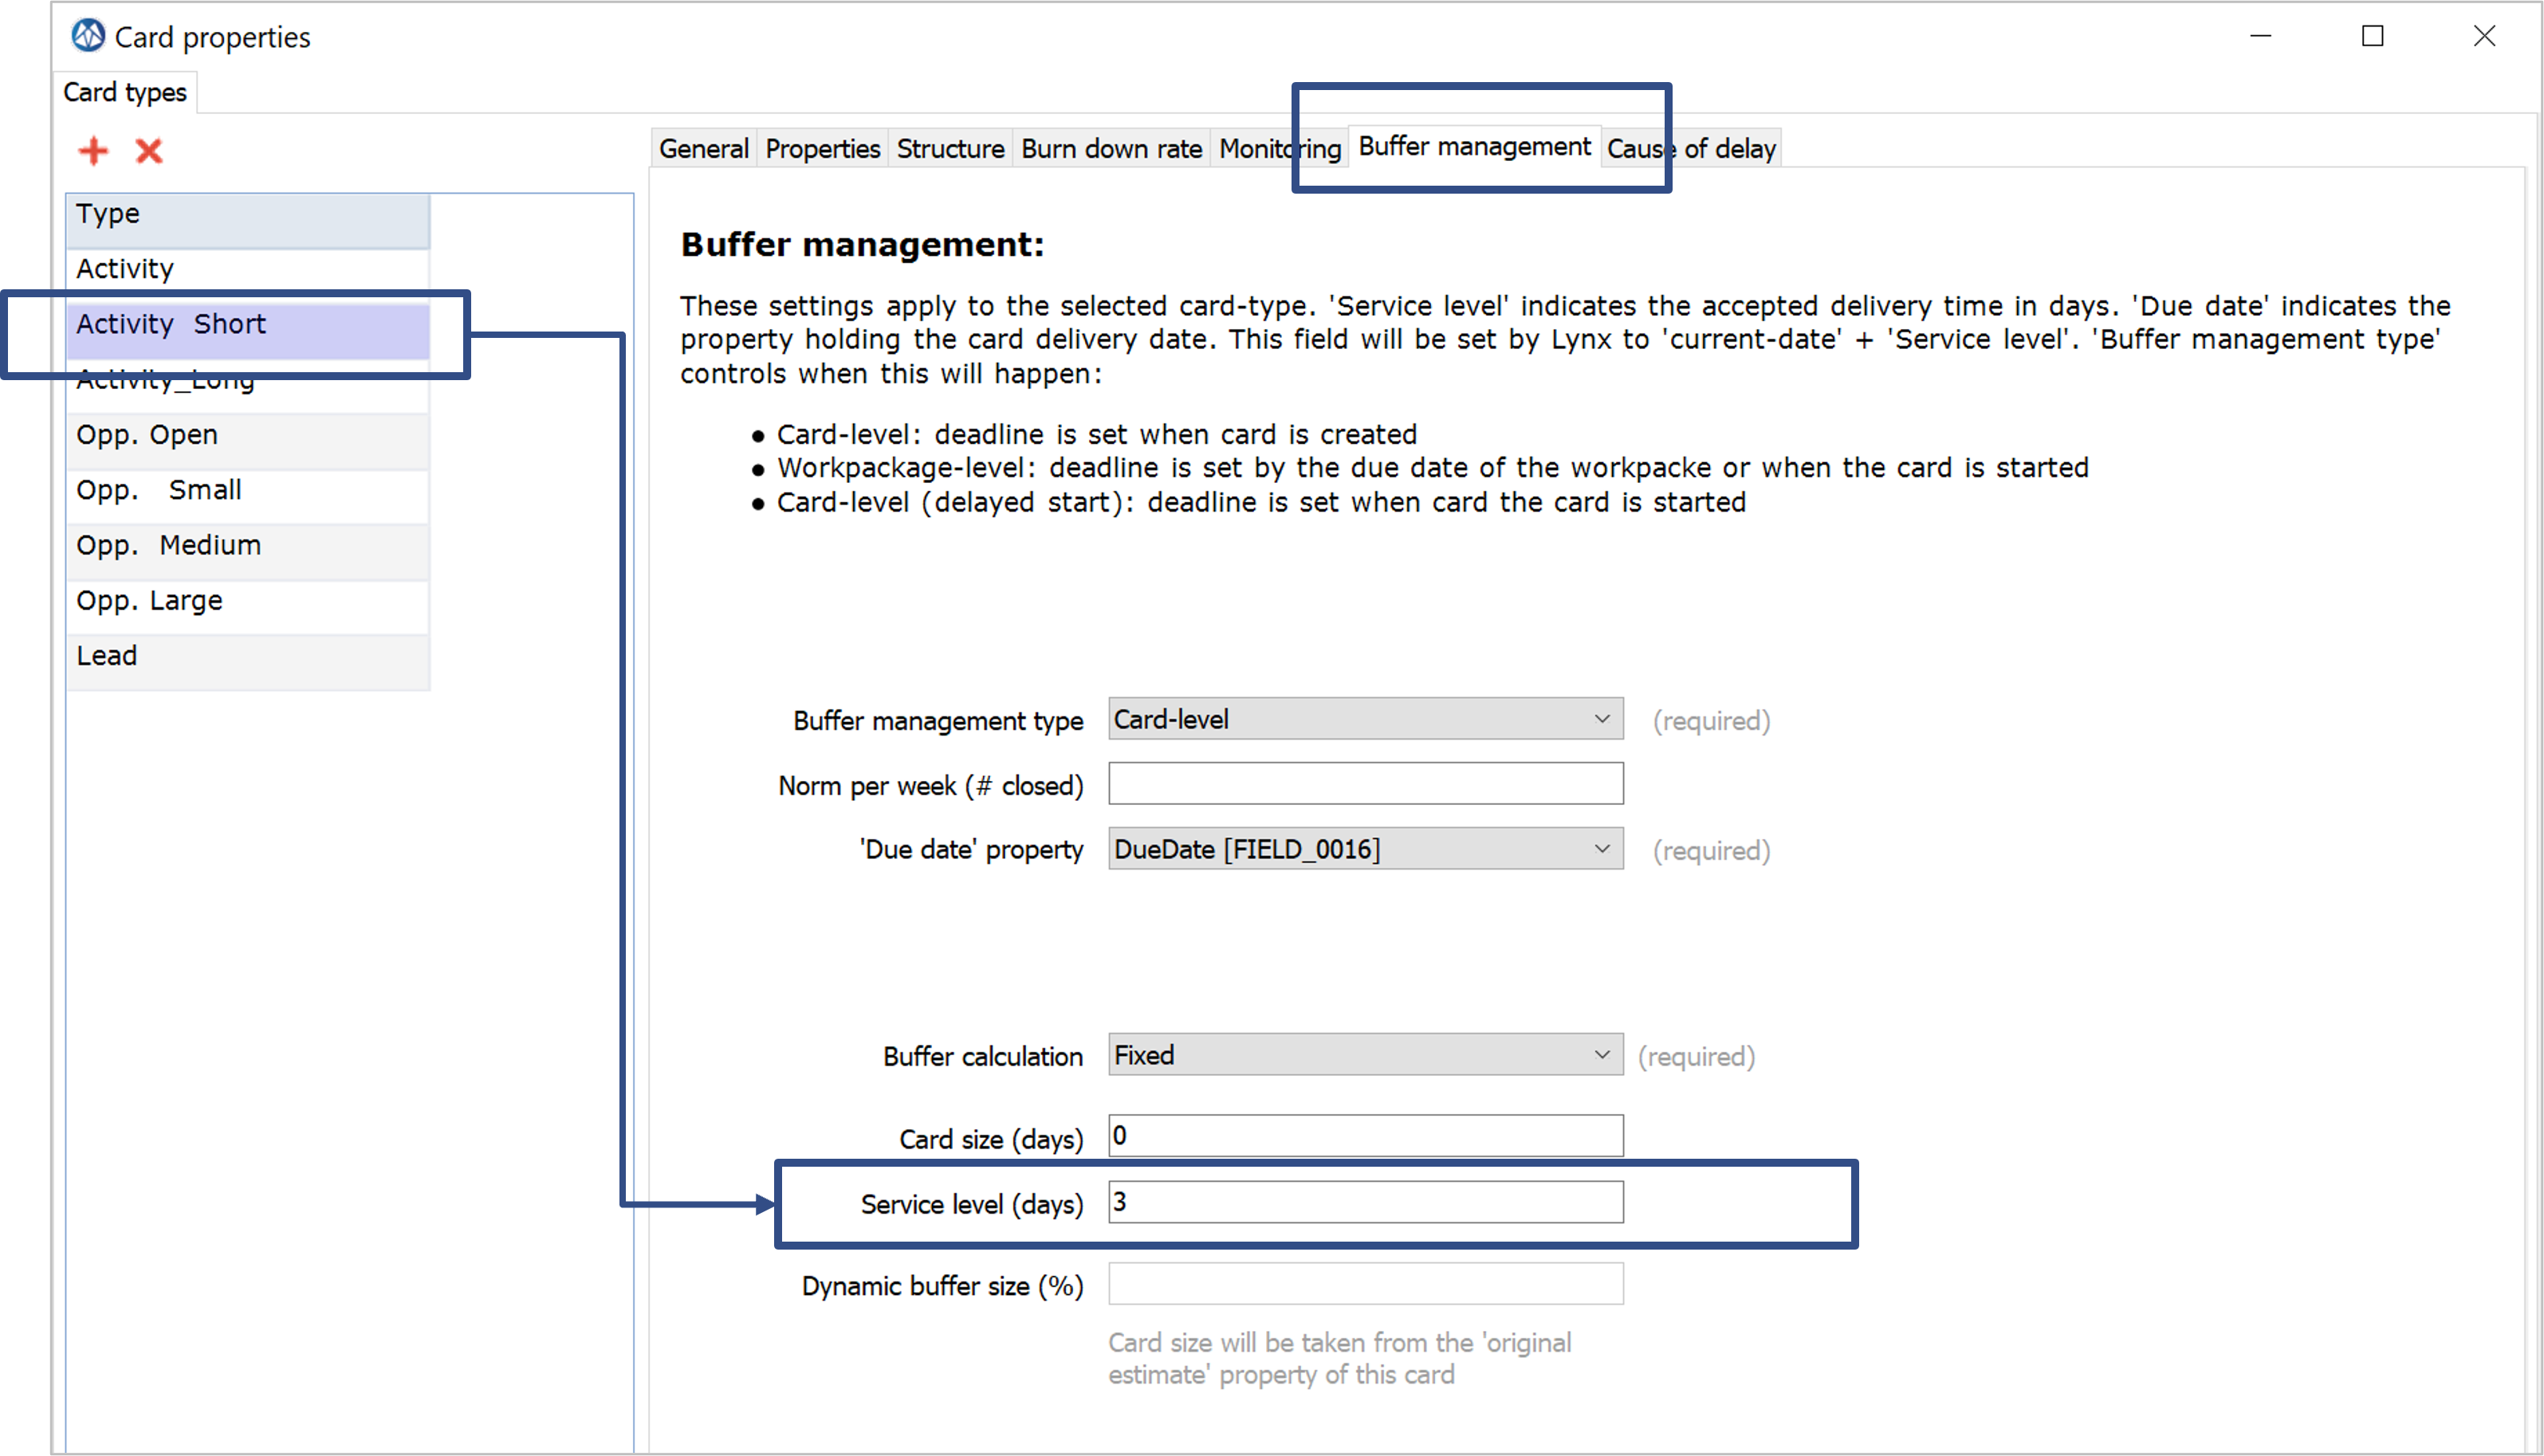Maximize the Card properties window
The width and height of the screenshot is (2544, 1456).
2373,36
